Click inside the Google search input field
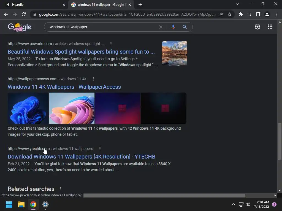282x211 pixels. 102,27
